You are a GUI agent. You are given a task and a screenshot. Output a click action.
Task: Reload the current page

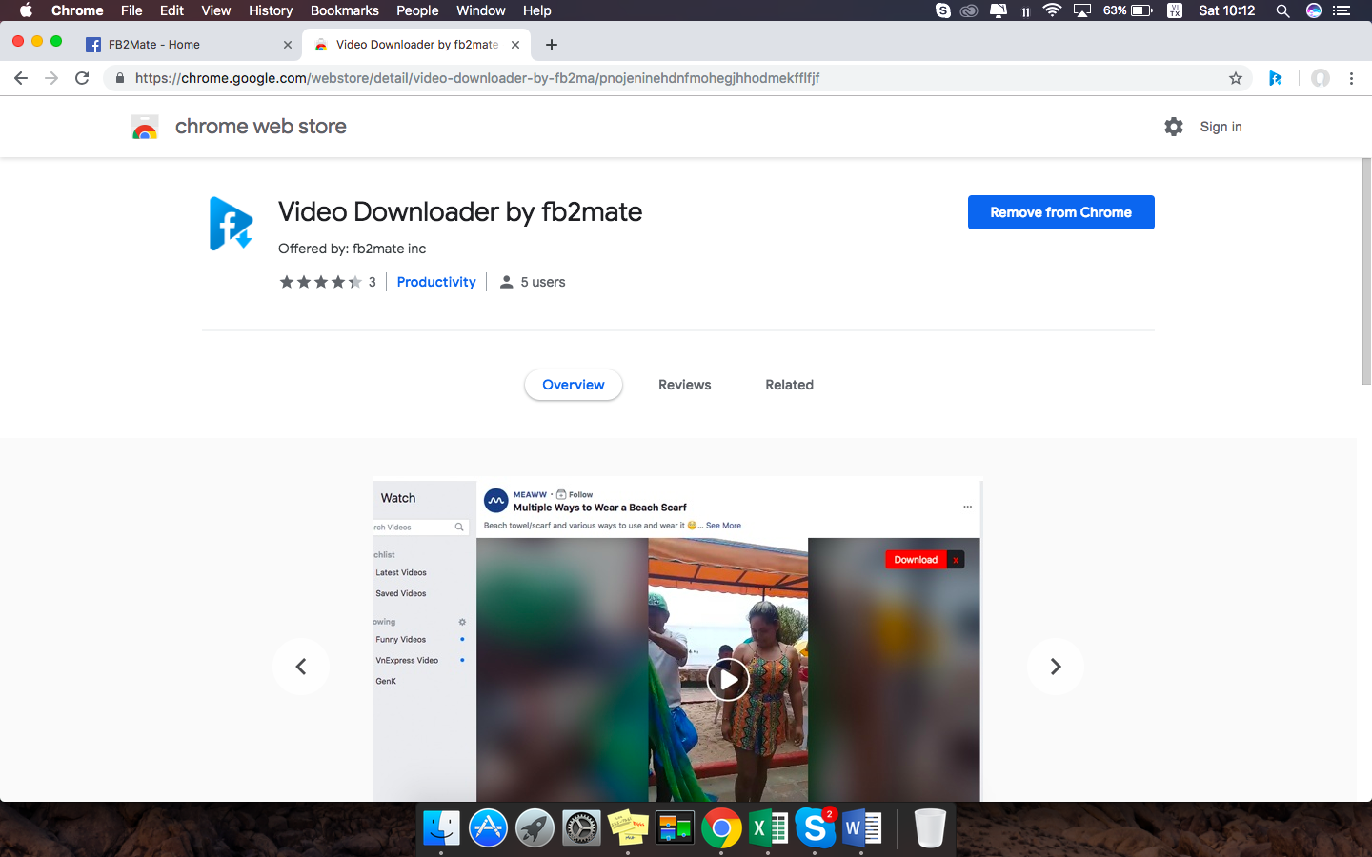[x=82, y=78]
